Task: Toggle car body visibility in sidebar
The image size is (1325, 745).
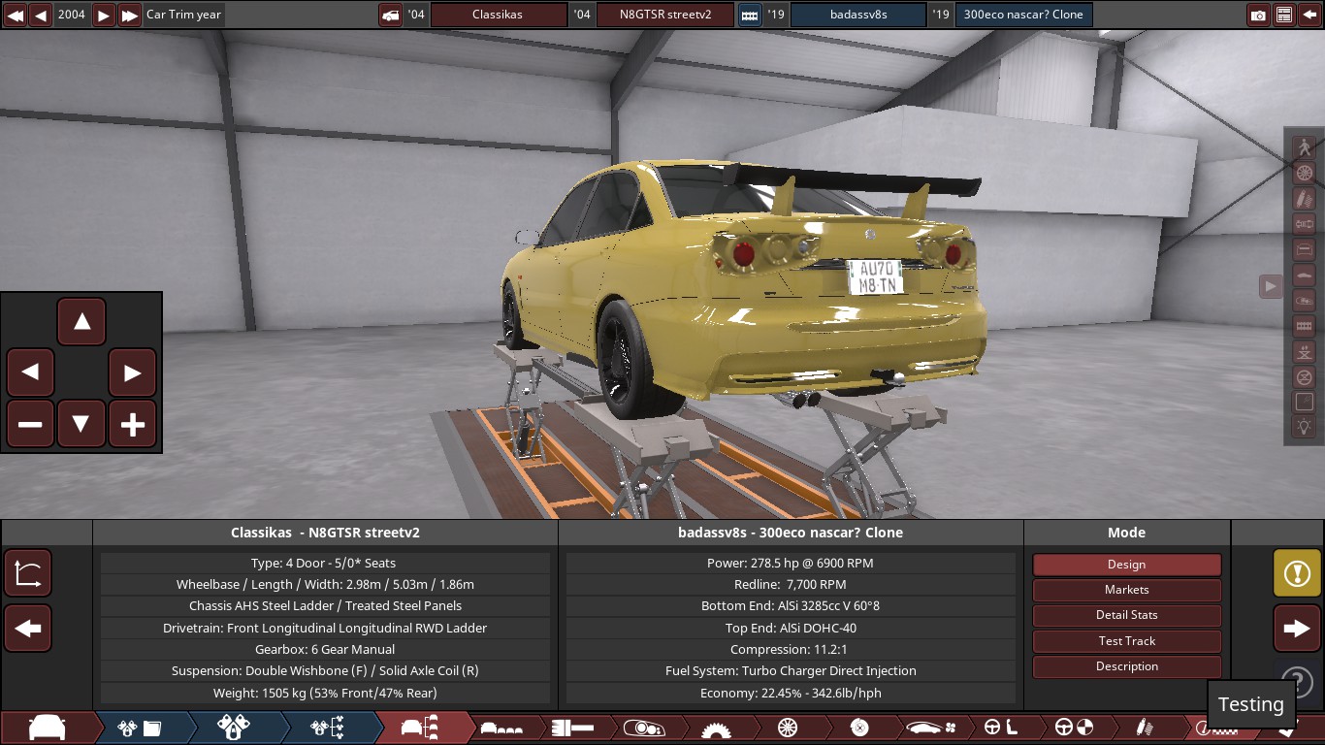Action: coord(1304,275)
